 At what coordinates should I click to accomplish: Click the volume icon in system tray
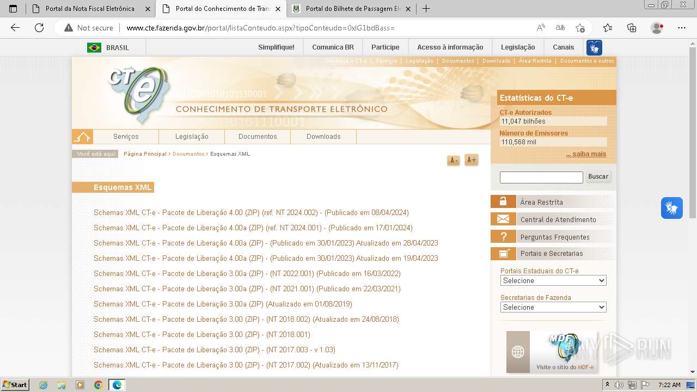coord(619,385)
